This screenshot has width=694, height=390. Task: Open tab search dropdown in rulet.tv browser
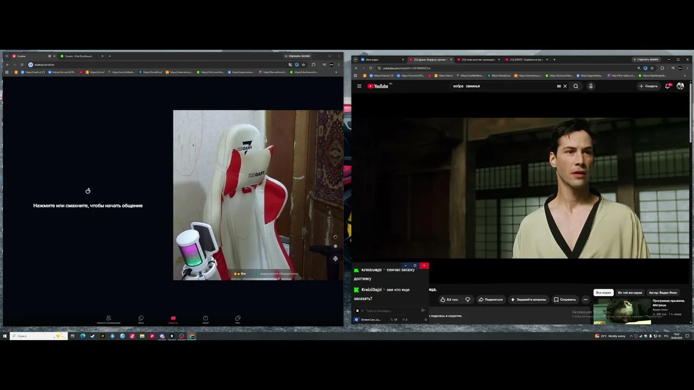click(x=6, y=56)
